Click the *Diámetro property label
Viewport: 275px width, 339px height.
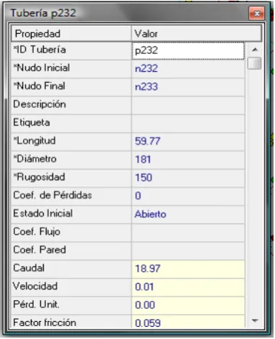(x=35, y=159)
